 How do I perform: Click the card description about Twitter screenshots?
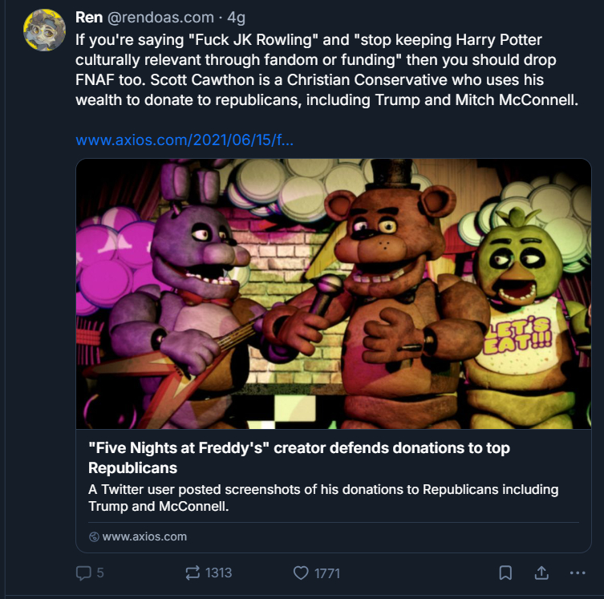[322, 498]
